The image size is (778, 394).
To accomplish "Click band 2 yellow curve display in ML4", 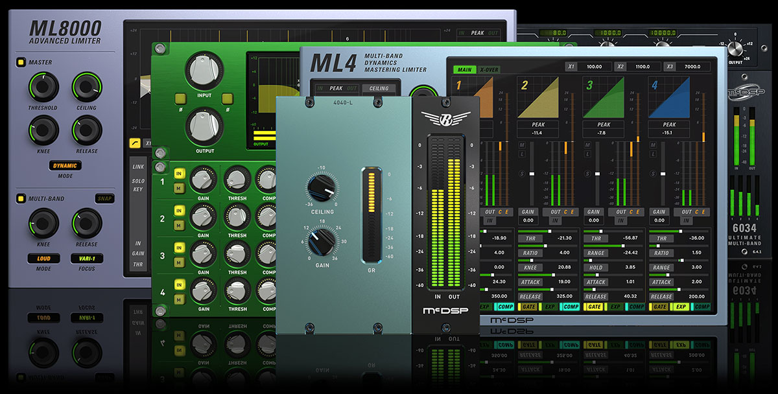I will (539, 96).
